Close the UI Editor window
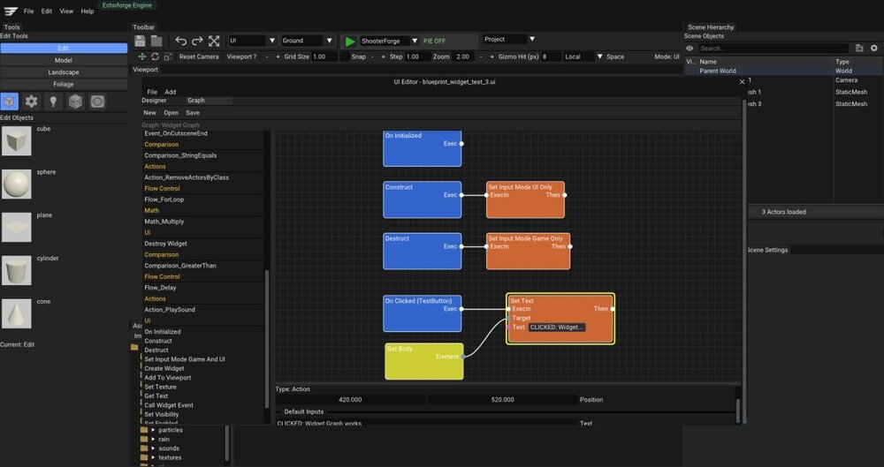 742,82
